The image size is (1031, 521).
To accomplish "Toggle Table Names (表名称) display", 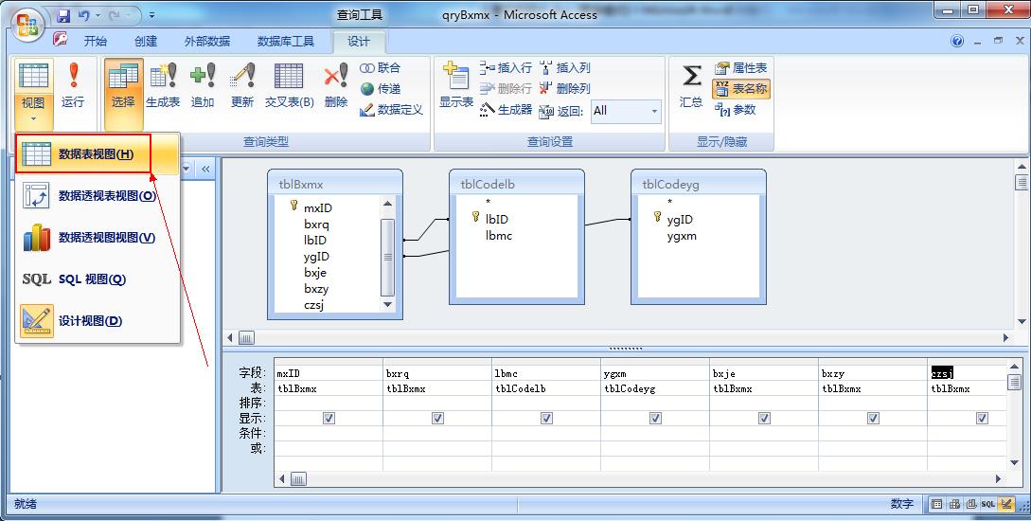I will click(741, 89).
